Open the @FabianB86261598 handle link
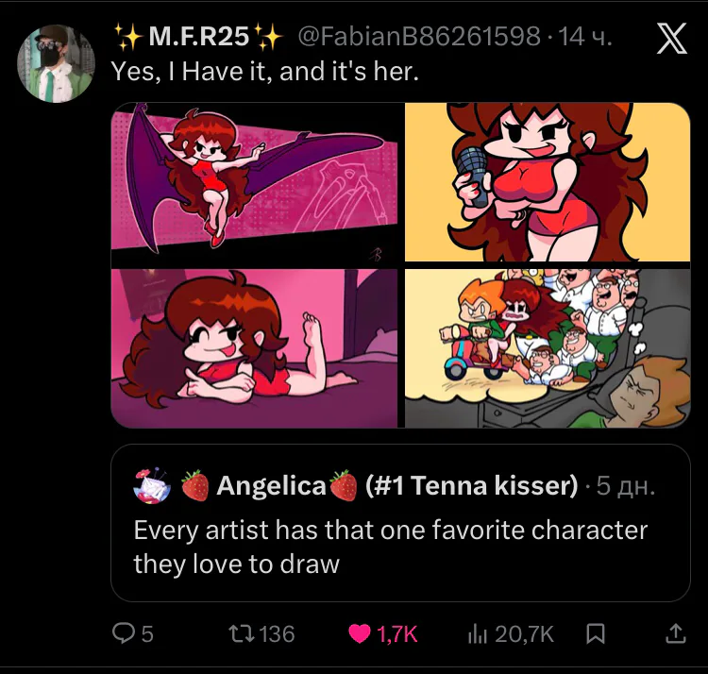Viewport: 708px width, 674px height. [x=419, y=37]
